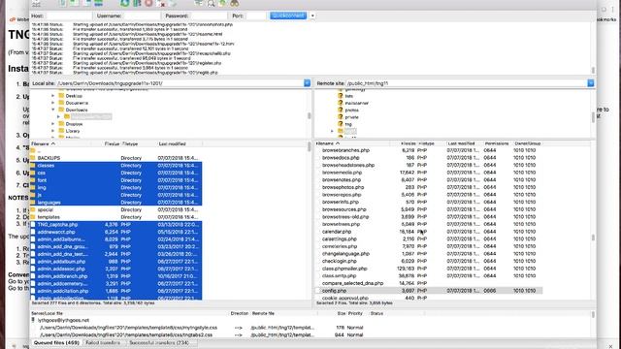Viewport: 621px width, 349px height.
Task: Select config.php in remote file list
Action: pyautogui.click(x=429, y=291)
